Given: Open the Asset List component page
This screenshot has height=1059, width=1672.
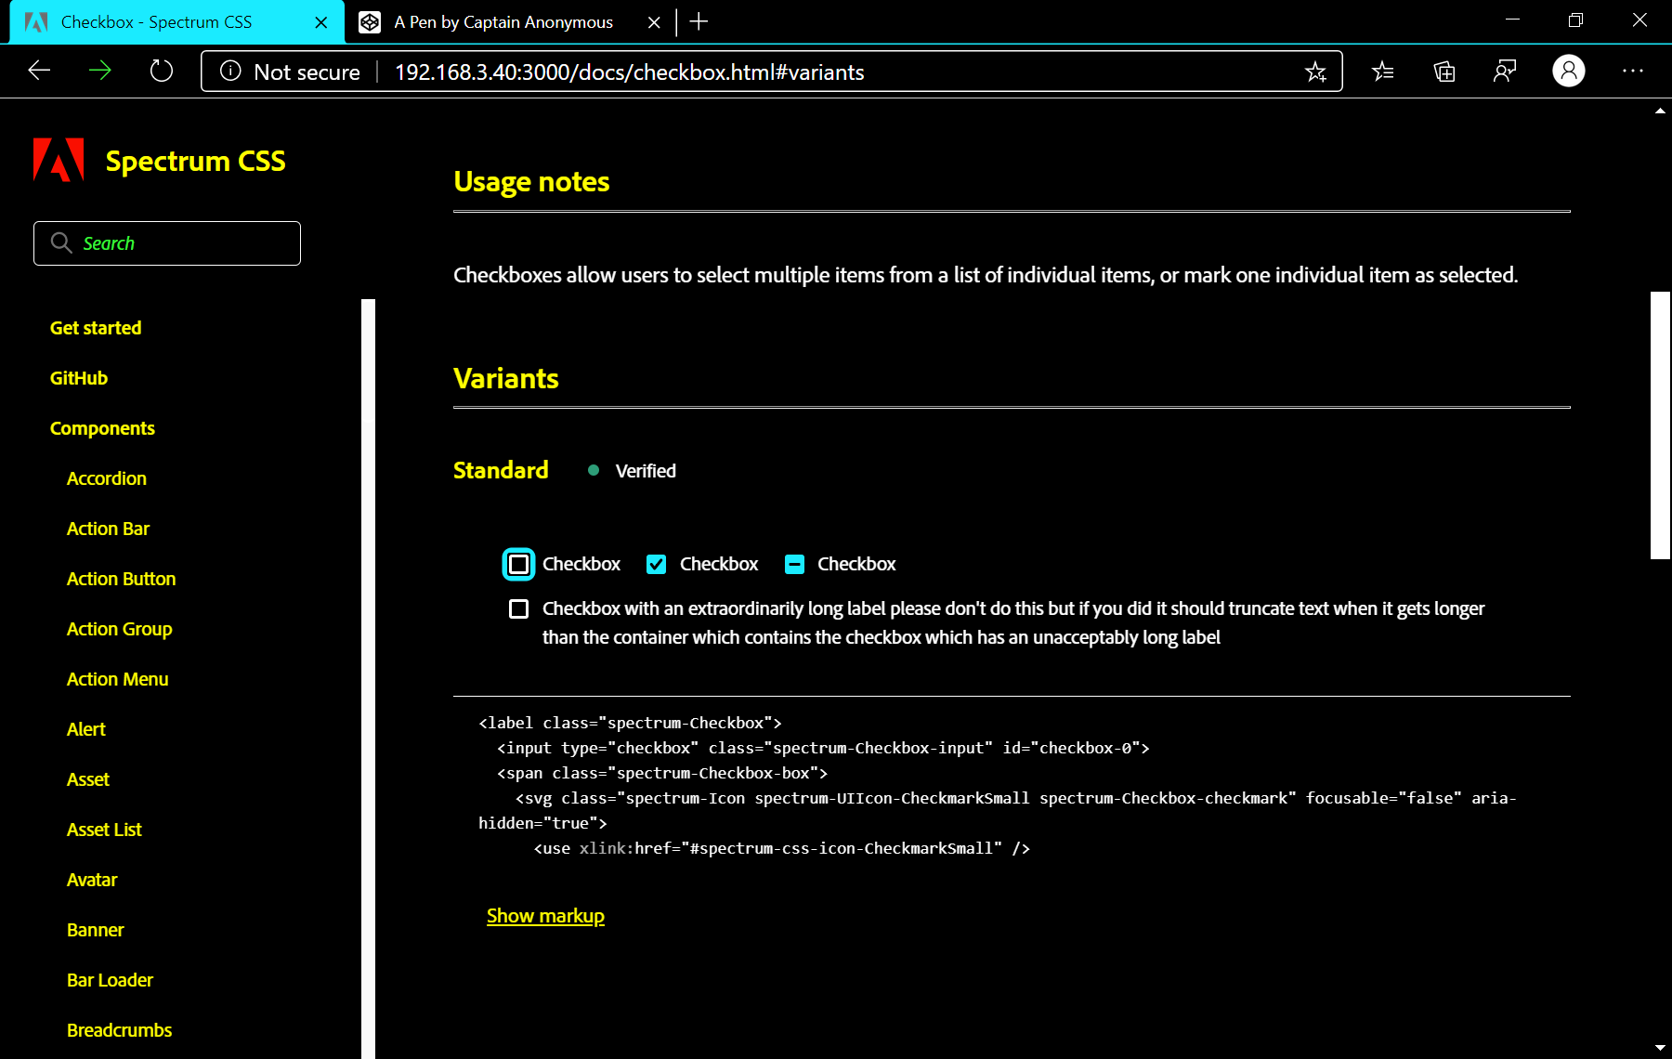Looking at the screenshot, I should pos(104,830).
